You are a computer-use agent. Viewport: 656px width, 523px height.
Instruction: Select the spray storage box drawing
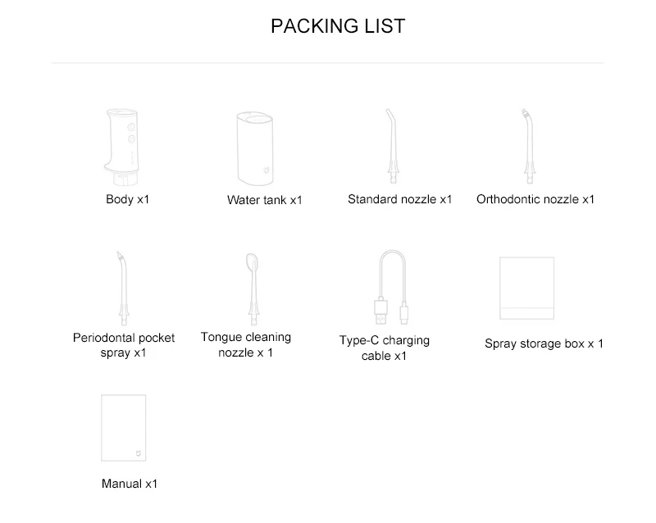526,289
